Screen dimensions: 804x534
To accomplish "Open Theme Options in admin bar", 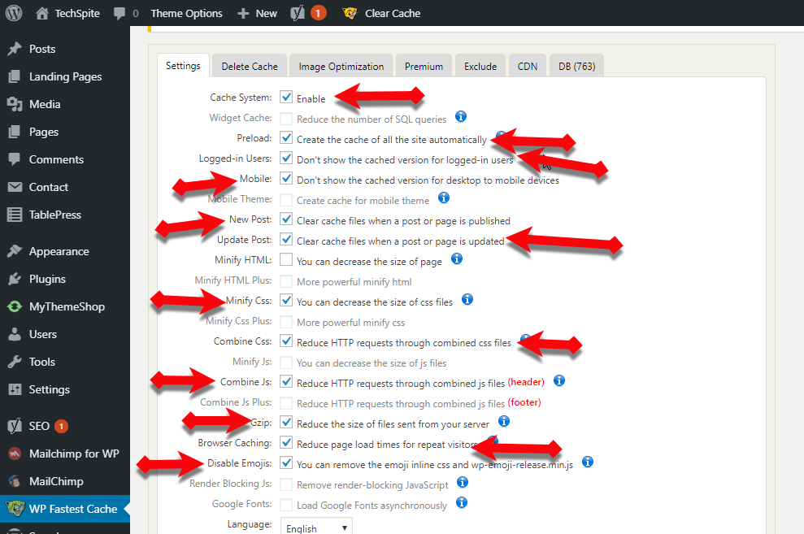I will tap(186, 13).
